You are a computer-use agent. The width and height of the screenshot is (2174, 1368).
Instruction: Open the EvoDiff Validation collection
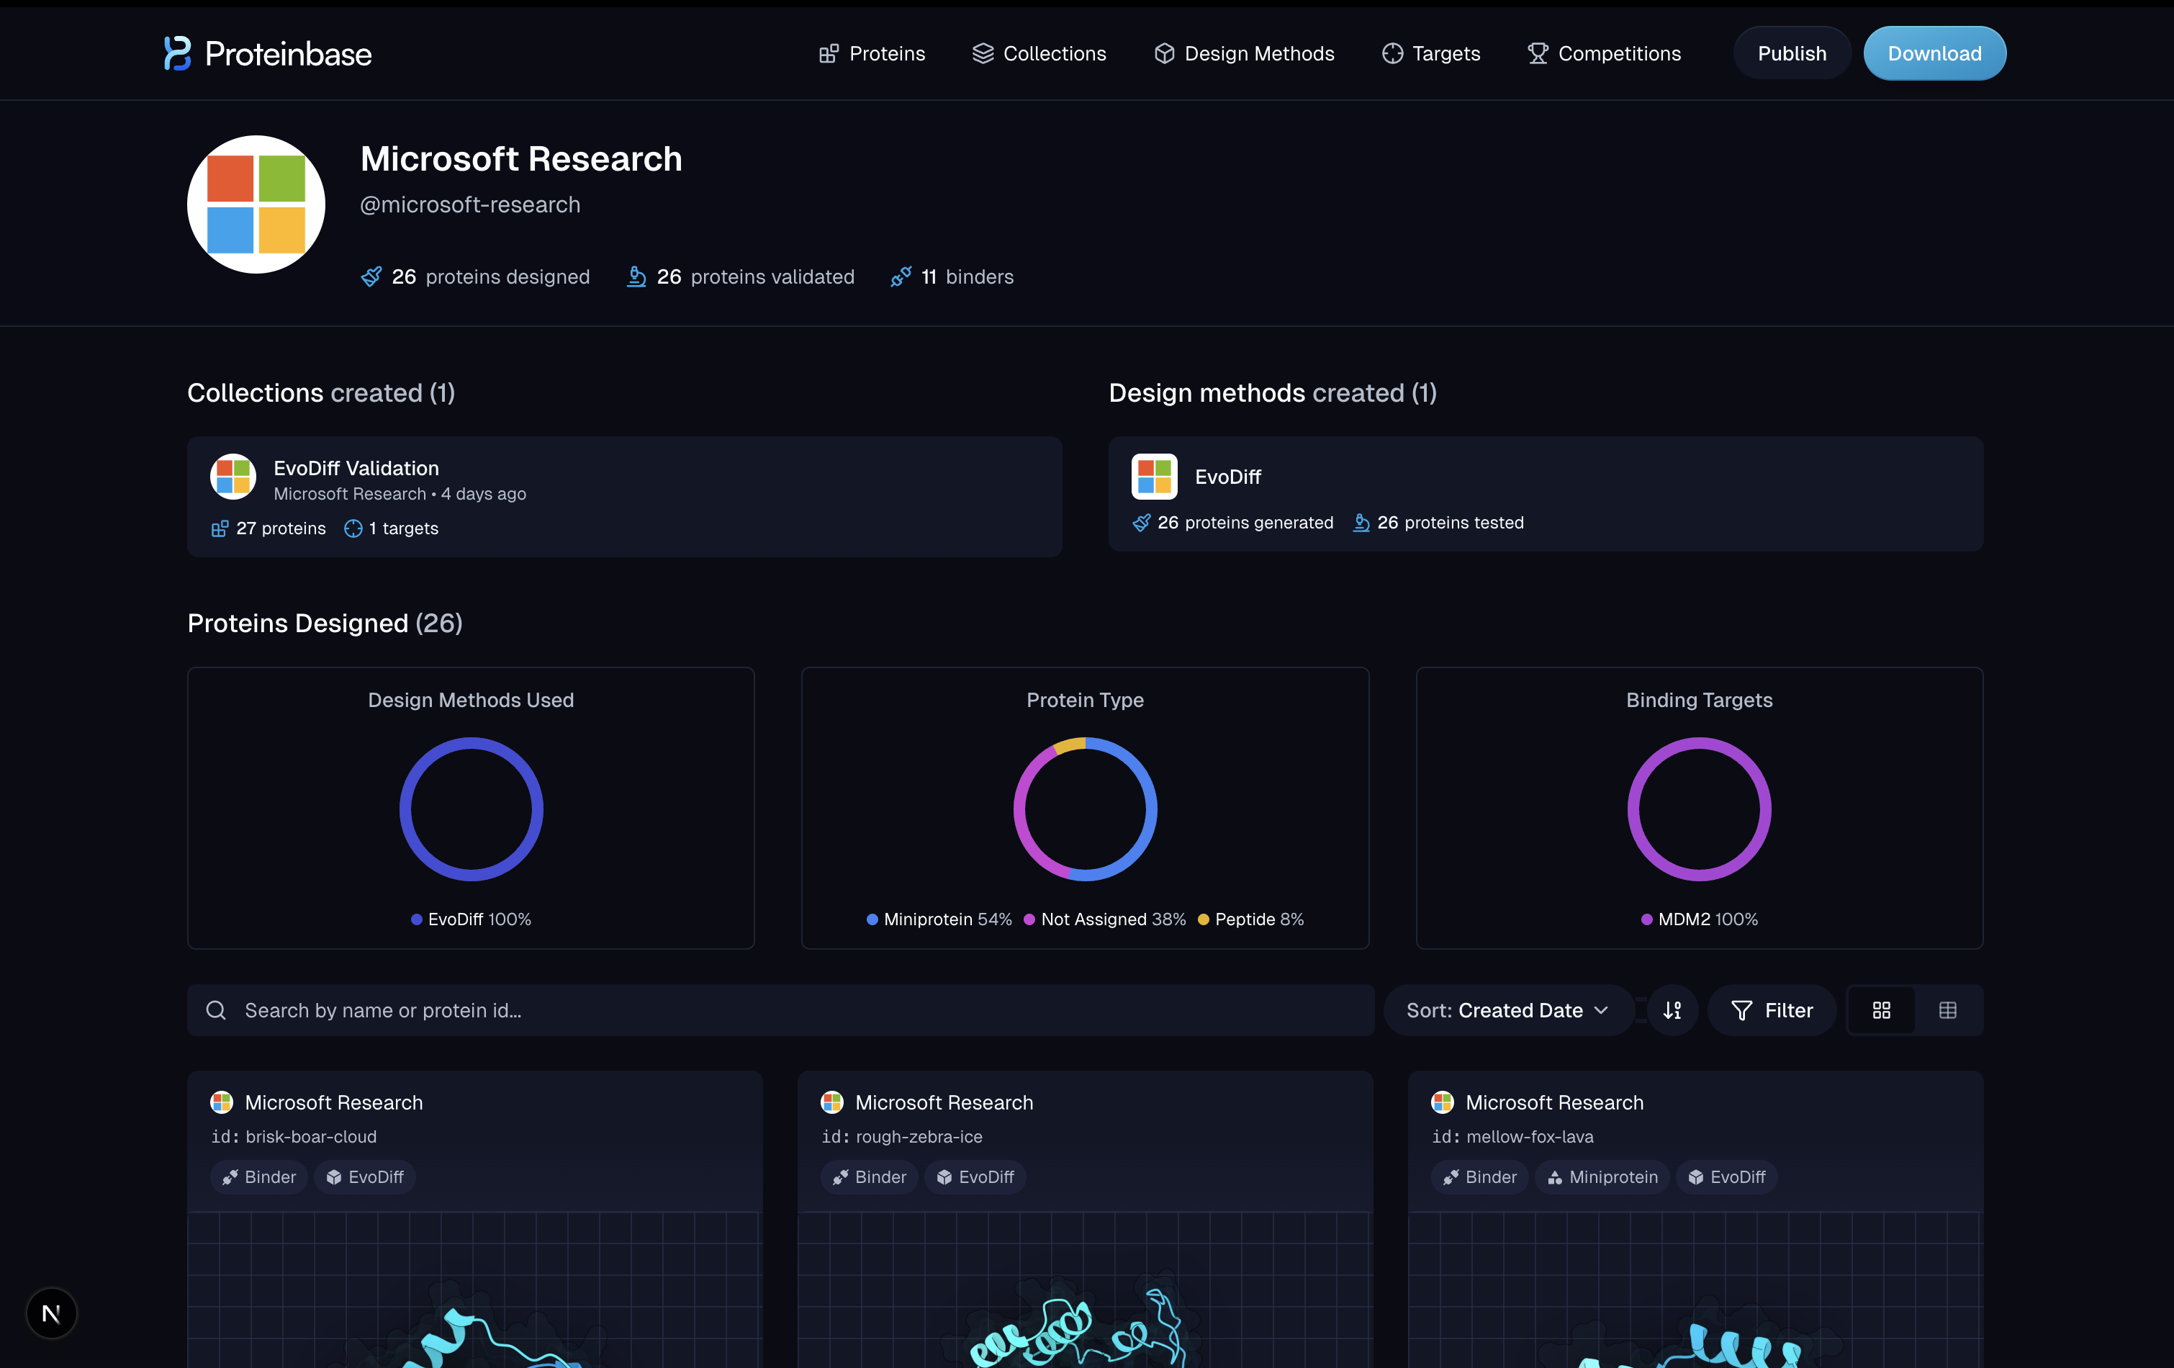tap(625, 497)
